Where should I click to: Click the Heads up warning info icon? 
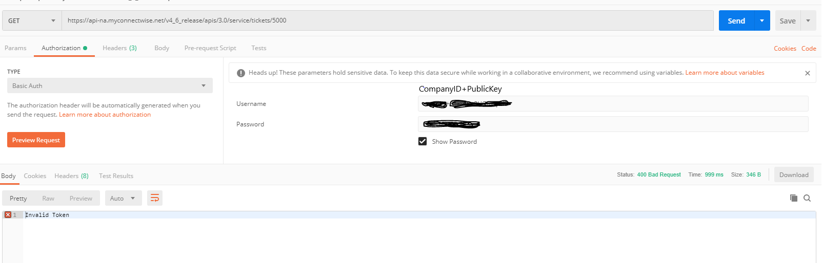pos(241,73)
